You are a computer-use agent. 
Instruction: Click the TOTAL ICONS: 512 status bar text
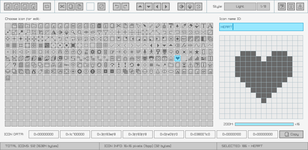tap(32, 146)
